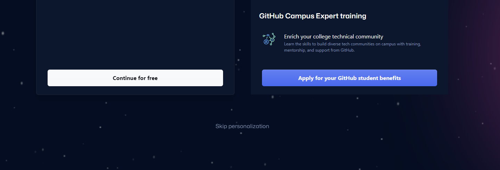Select the blue student benefits button
The height and width of the screenshot is (170, 500).
coord(349,78)
